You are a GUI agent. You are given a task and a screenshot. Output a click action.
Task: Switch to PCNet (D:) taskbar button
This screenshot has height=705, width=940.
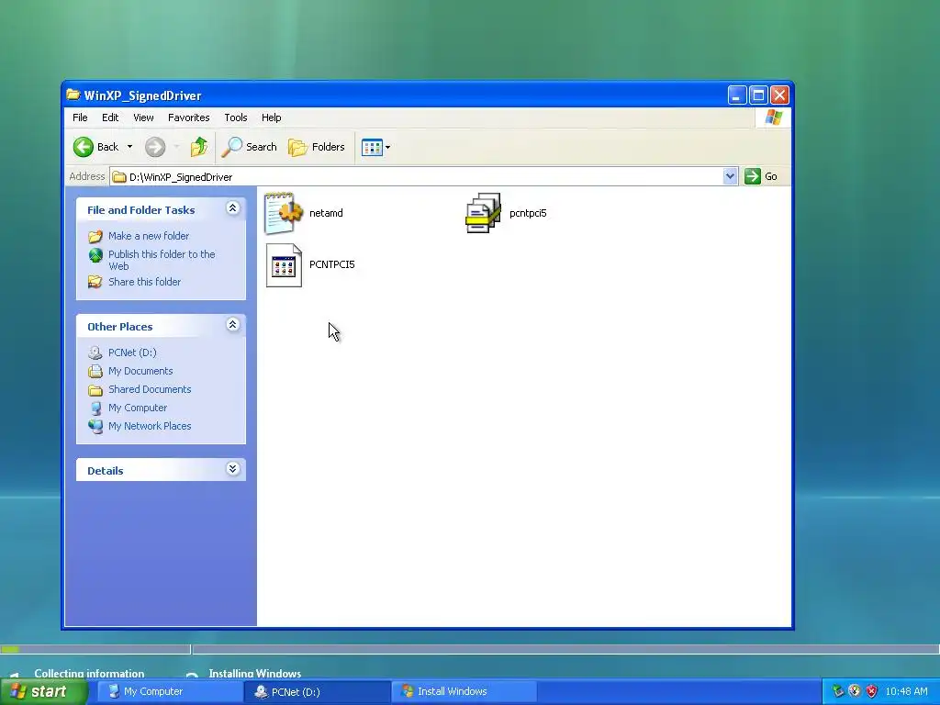(317, 691)
